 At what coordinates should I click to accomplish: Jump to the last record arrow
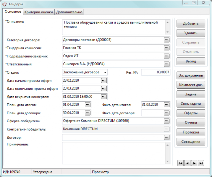[x=201, y=163]
